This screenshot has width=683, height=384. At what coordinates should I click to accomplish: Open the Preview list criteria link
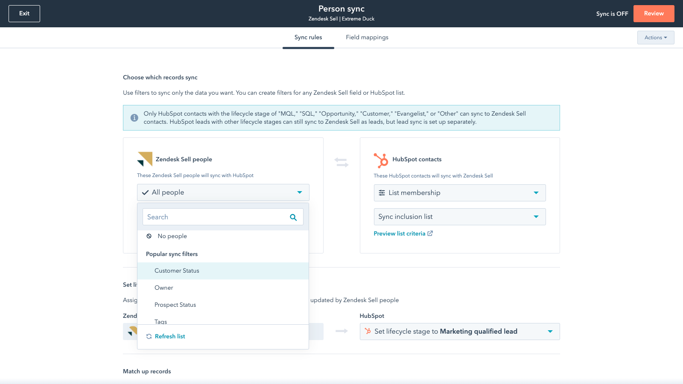pos(399,233)
